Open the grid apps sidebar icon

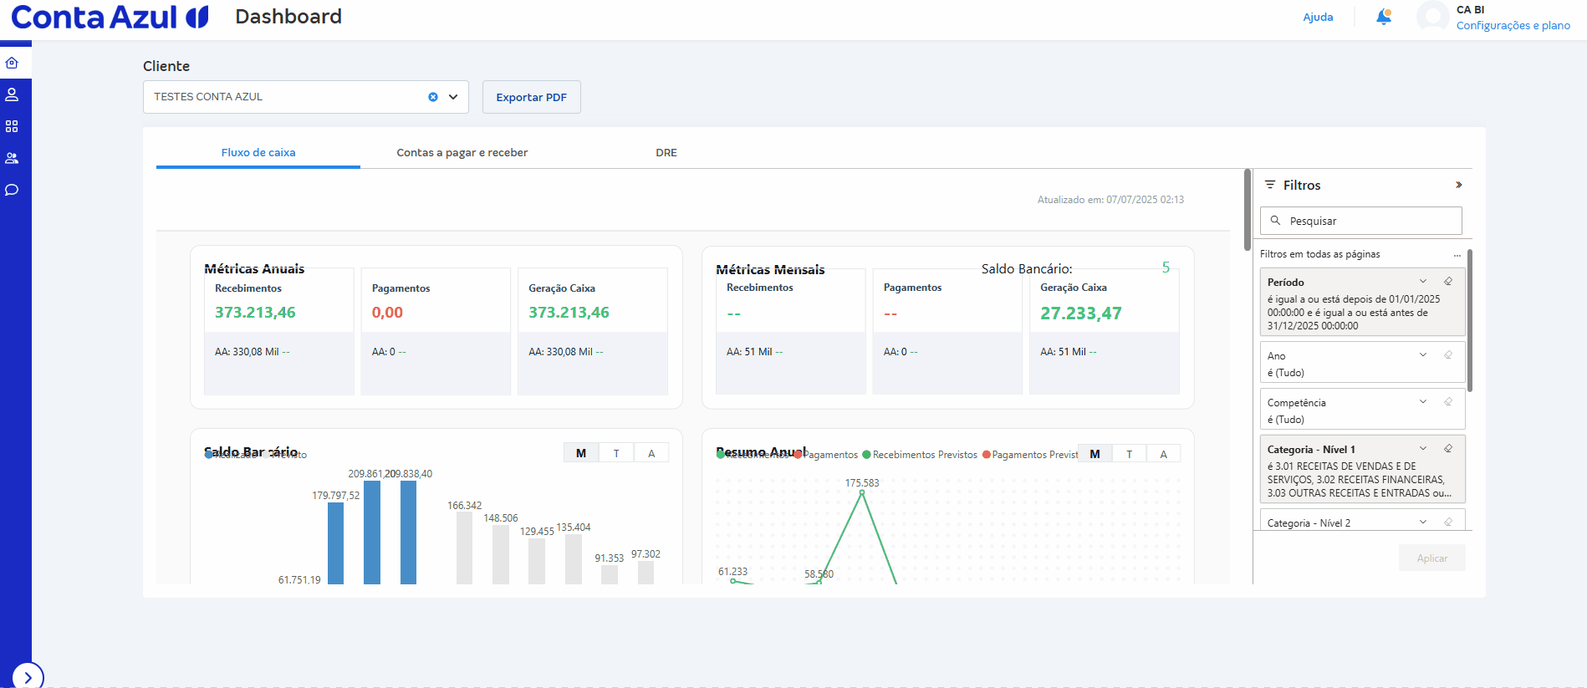[x=12, y=126]
